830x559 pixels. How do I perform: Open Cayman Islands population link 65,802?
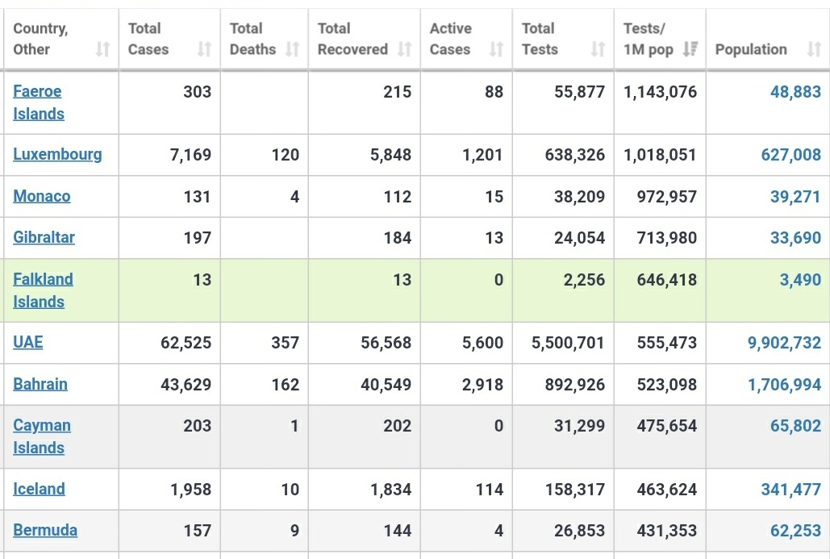tap(795, 426)
